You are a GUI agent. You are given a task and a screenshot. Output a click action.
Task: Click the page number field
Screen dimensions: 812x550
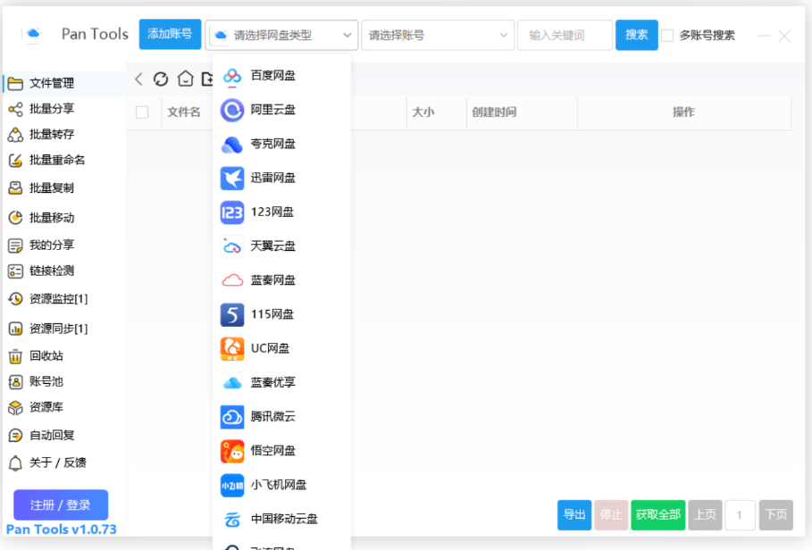click(740, 515)
